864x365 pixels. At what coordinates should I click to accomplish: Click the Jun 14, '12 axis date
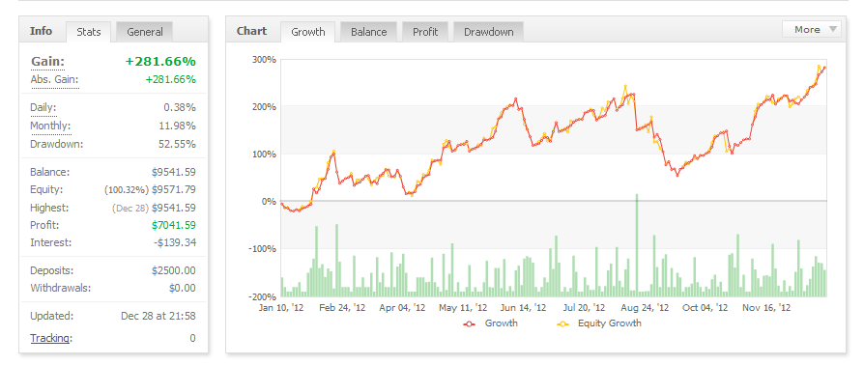pyautogui.click(x=524, y=308)
